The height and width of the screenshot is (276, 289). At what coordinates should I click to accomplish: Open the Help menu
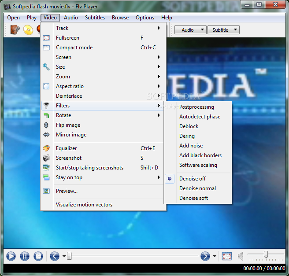tap(167, 18)
